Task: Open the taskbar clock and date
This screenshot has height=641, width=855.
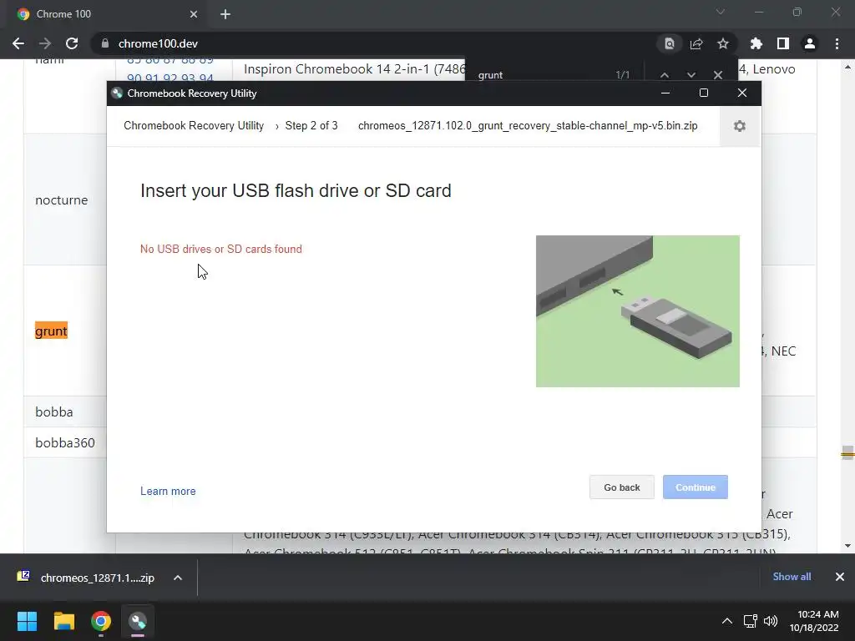Action: 814,621
